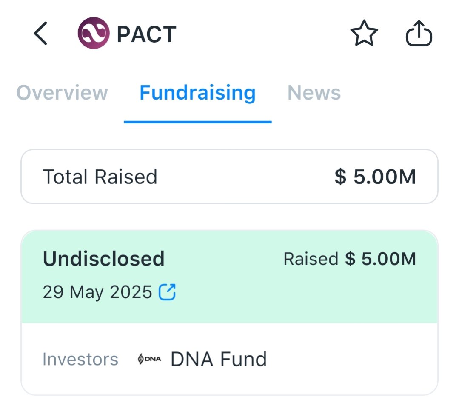Click empty space in green round header
This screenshot has height=397, width=459.
[298, 298]
